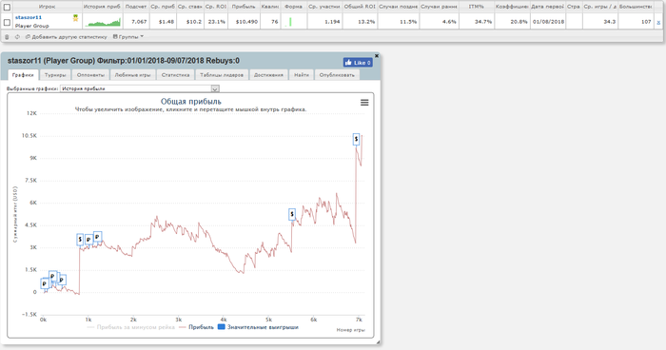Toggle the select-all checkbox in table header

(8, 7)
